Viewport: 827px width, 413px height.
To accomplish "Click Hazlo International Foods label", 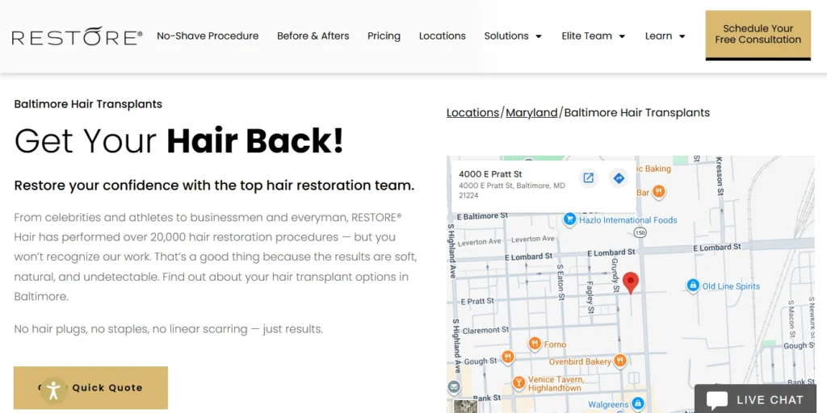I will pos(628,220).
